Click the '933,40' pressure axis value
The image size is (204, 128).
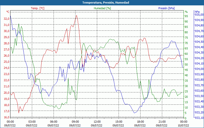tap(199, 101)
